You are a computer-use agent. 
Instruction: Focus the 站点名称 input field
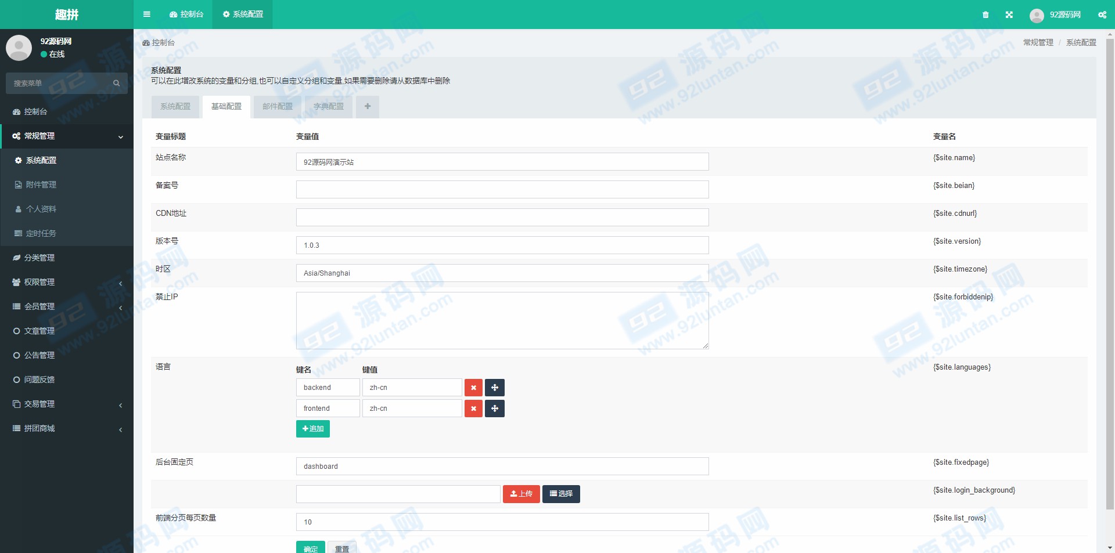click(502, 162)
